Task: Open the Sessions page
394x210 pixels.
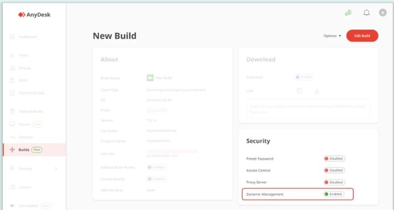Action: [x=26, y=137]
